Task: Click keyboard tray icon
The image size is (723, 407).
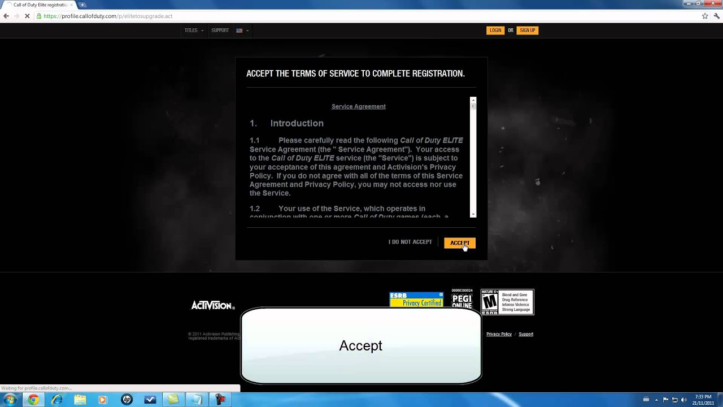Action: (646, 400)
